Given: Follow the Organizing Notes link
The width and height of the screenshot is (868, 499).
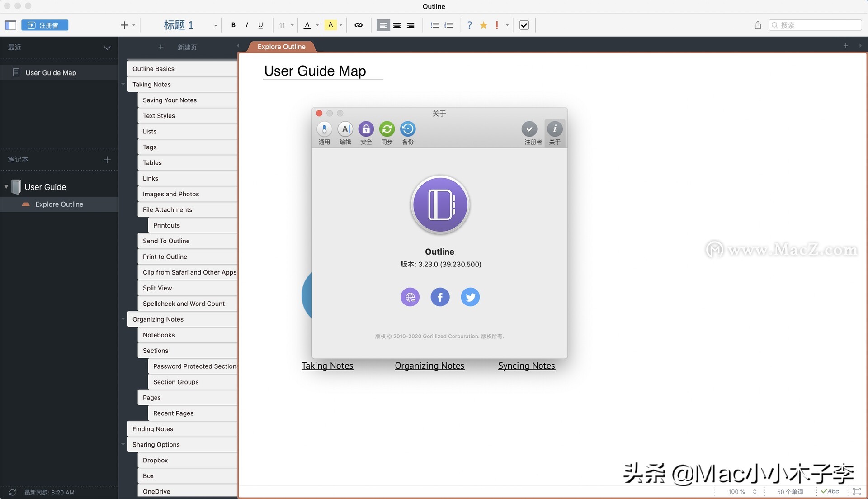Looking at the screenshot, I should click(429, 366).
